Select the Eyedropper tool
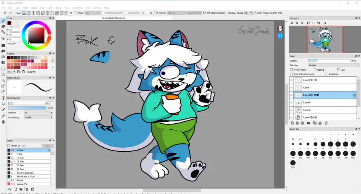The width and height of the screenshot is (361, 194). 3,116
